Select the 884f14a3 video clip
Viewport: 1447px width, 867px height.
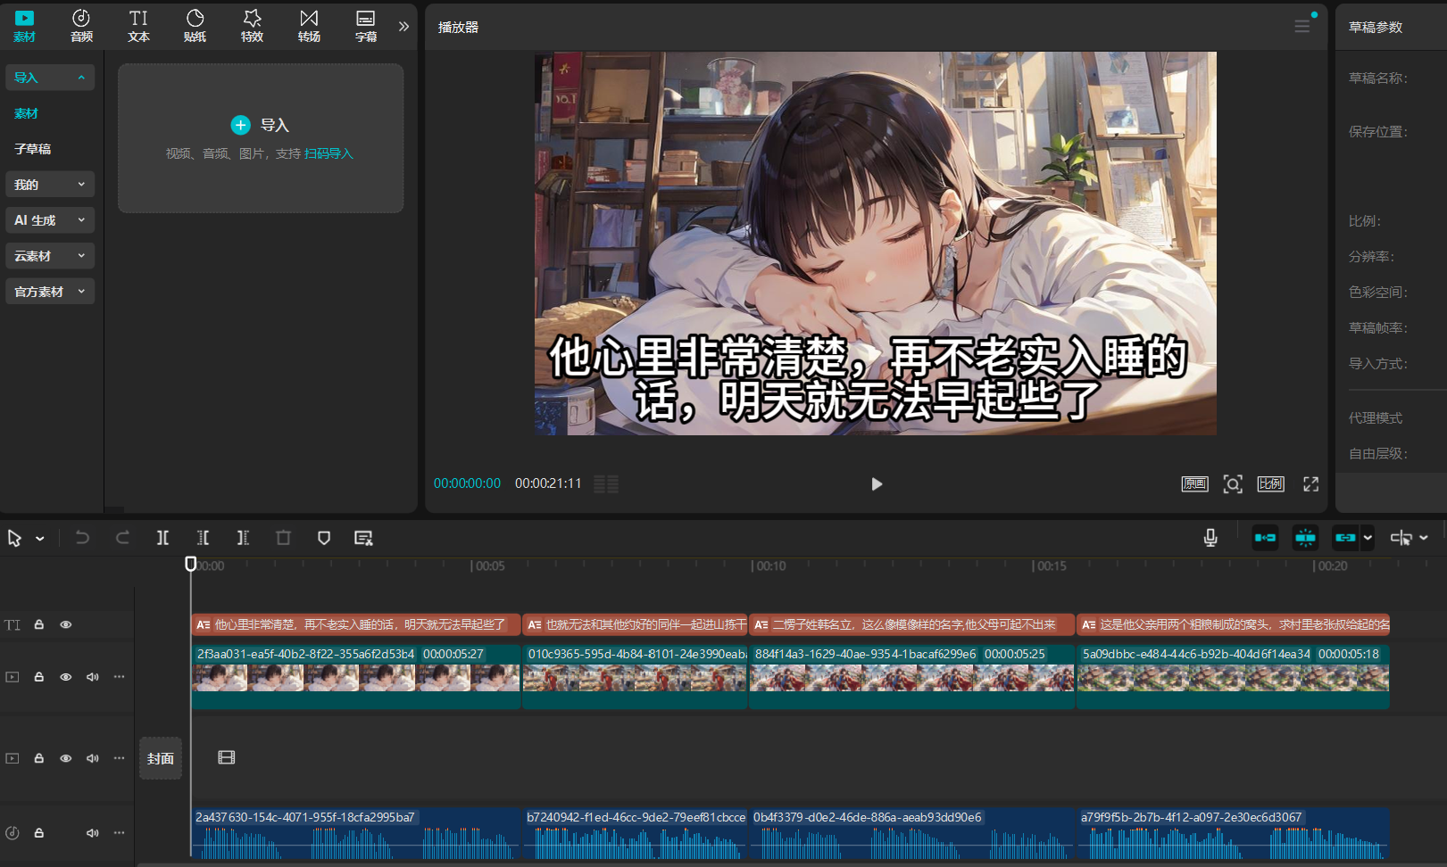point(911,676)
